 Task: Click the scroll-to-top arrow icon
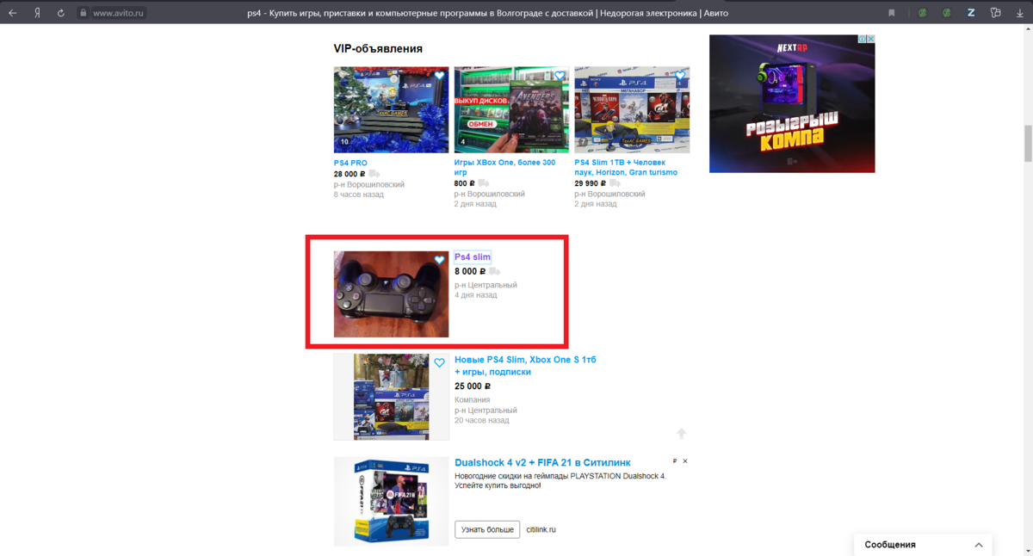click(x=681, y=434)
